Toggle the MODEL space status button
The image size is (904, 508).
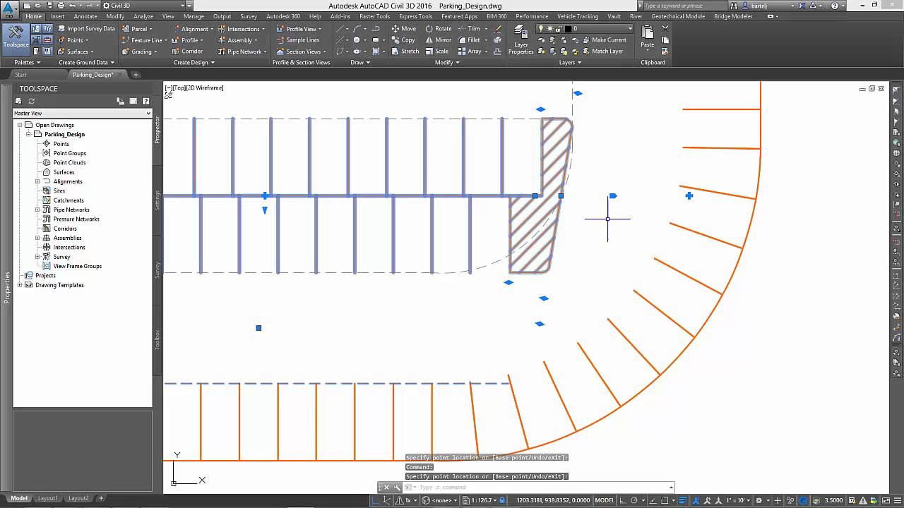point(605,500)
